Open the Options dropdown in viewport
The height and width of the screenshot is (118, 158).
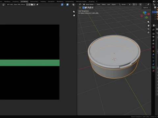(146, 8)
